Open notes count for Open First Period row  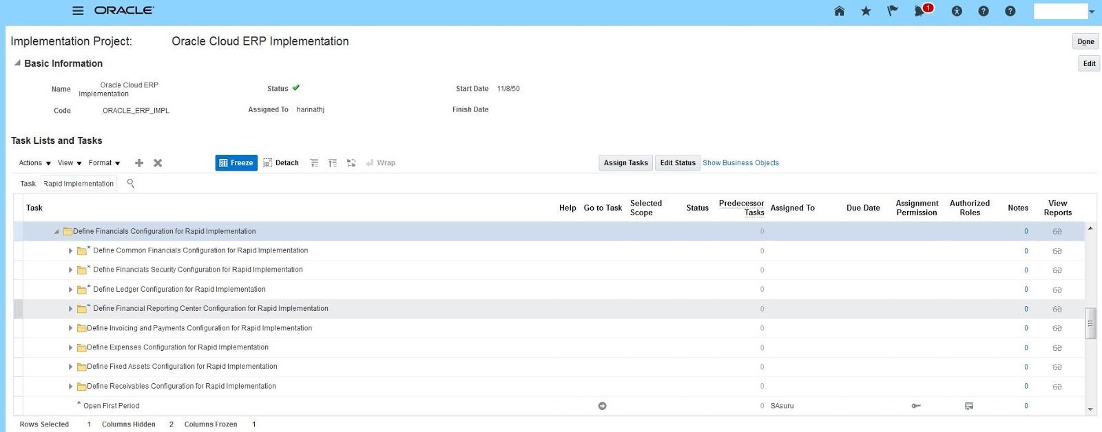(x=1026, y=406)
